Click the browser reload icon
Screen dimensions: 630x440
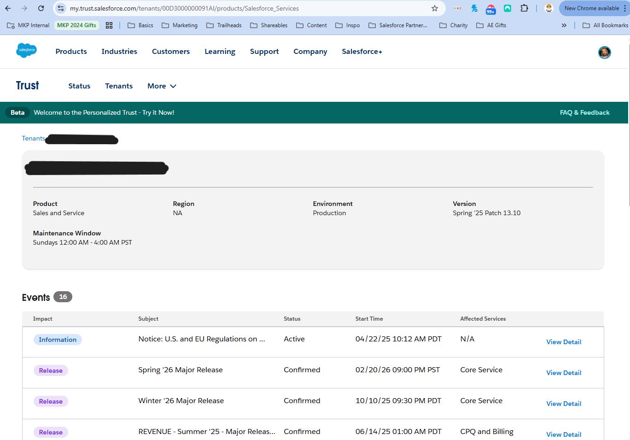click(x=41, y=8)
